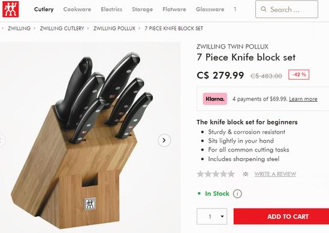Go to Zwilling Pollux breadcrumb

click(114, 28)
